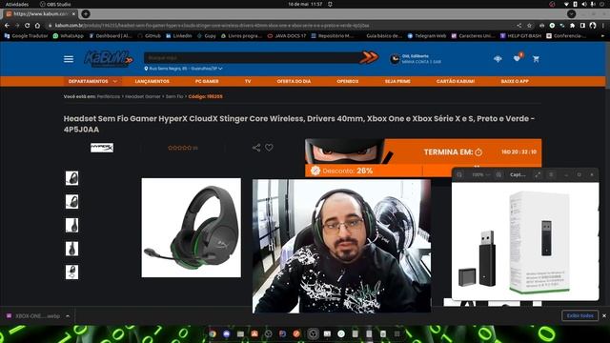This screenshot has height=343, width=610.
Task: Open the image viewer hamburger menu
Action: pyautogui.click(x=551, y=175)
